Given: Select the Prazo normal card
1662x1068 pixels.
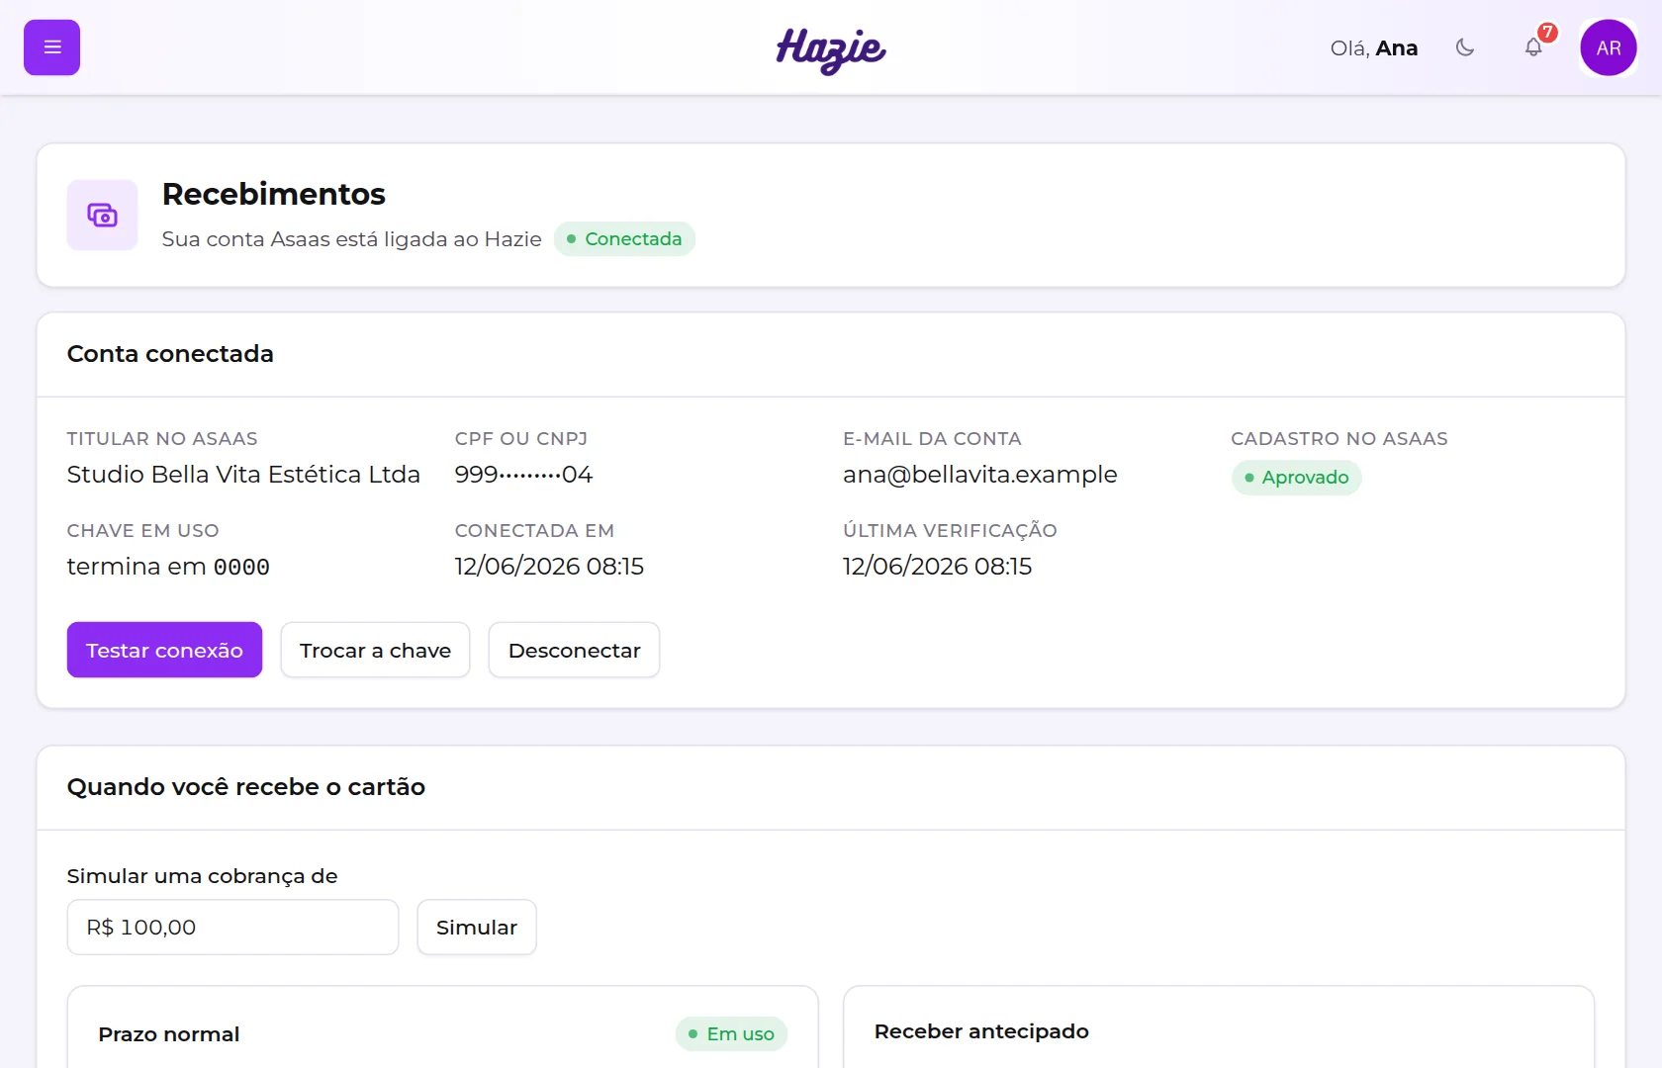Looking at the screenshot, I should (443, 1028).
